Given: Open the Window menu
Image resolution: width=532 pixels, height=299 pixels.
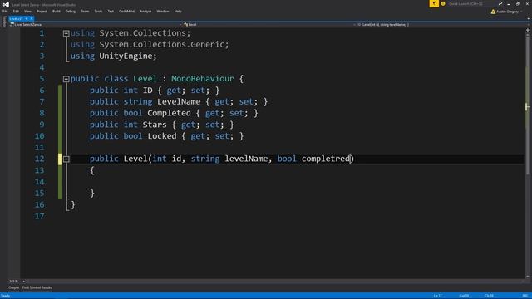Looking at the screenshot, I should point(163,11).
